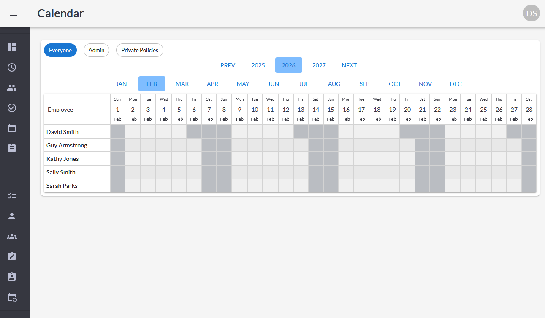
Task: Switch to the Admin filter
Action: (x=96, y=50)
